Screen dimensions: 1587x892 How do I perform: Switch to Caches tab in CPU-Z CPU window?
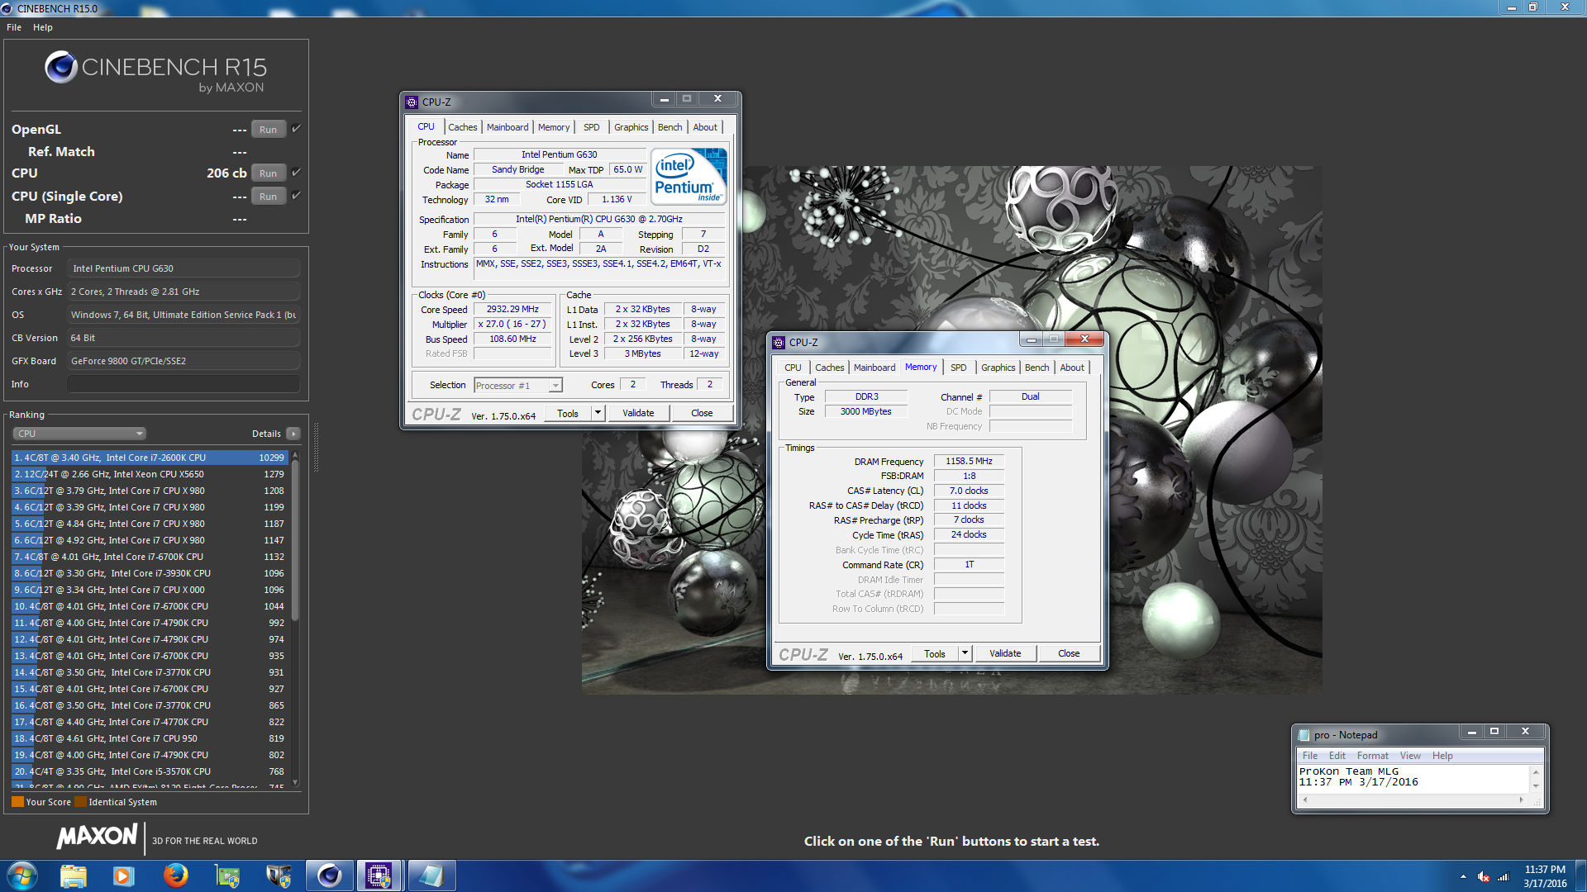[x=463, y=127]
